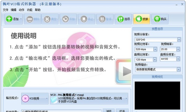Expand the 音频比特率 128 kbps dropdown

155,59
